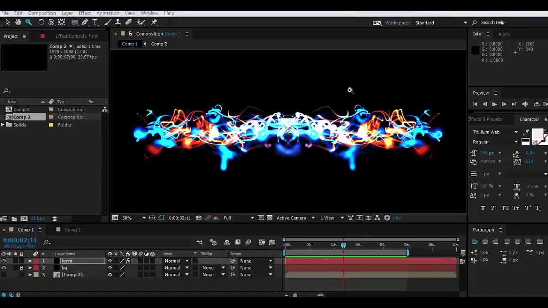548x308 pixels.
Task: Select the Horizontal Type tool
Action: point(95,22)
